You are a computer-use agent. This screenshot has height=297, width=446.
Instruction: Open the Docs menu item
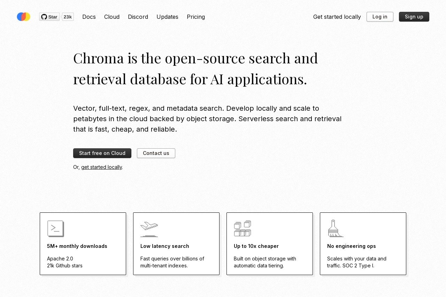coord(89,17)
